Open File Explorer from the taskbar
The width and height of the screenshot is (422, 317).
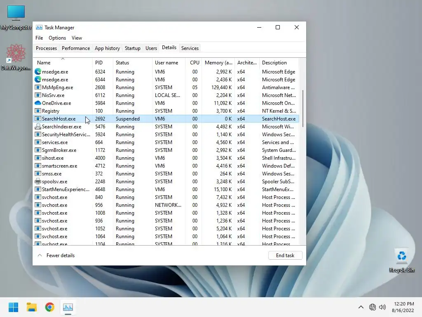31,307
